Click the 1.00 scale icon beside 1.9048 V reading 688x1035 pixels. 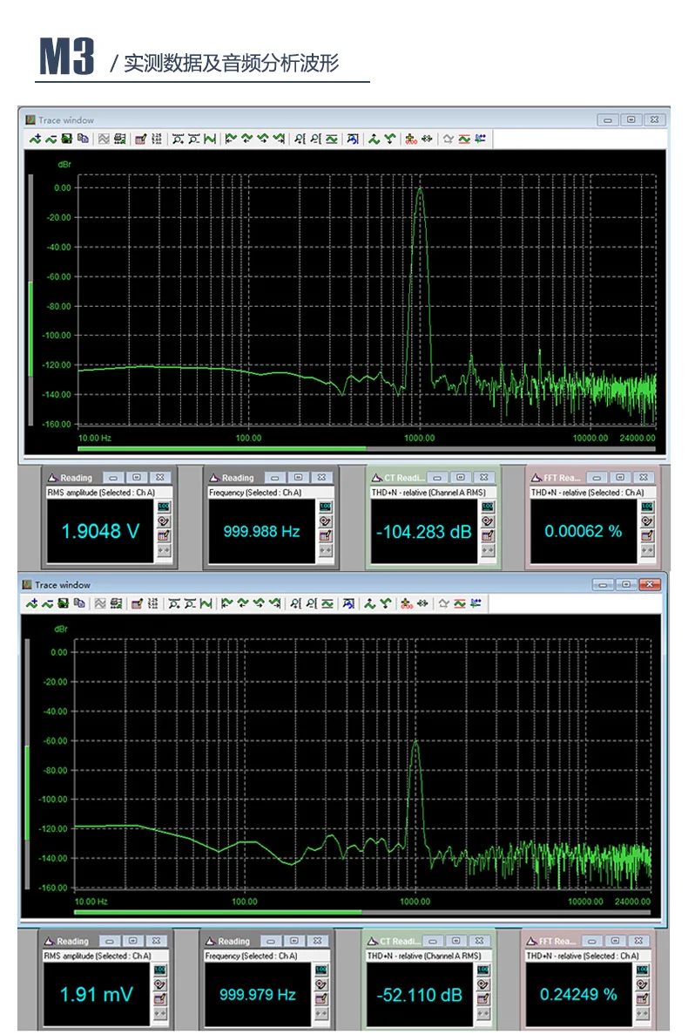pyautogui.click(x=164, y=507)
